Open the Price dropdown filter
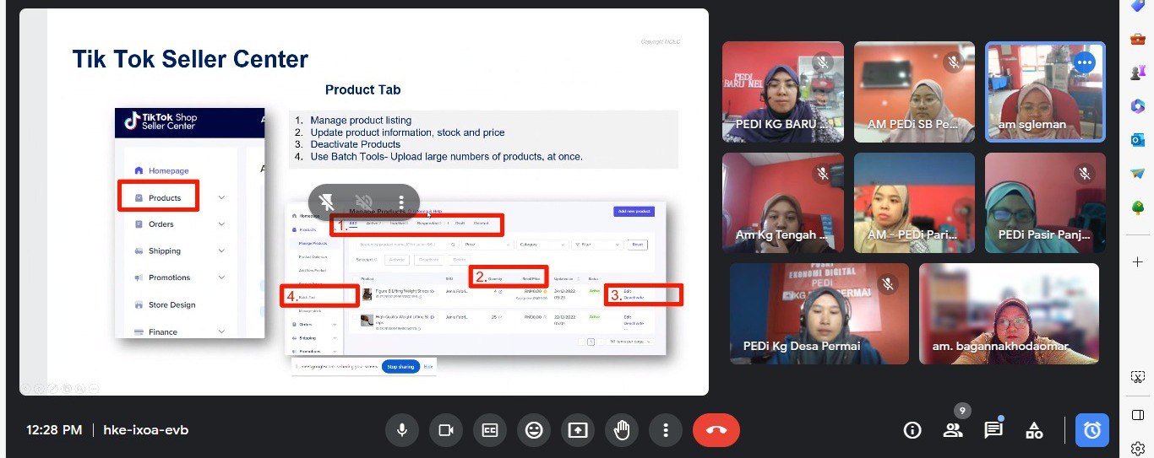Image resolution: width=1154 pixels, height=458 pixels. (487, 245)
